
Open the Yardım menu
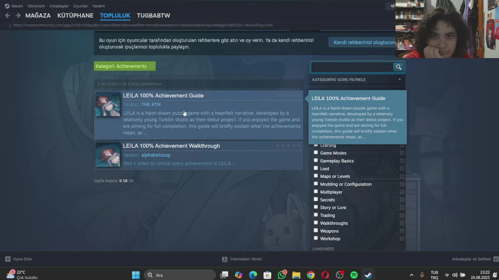click(x=99, y=6)
